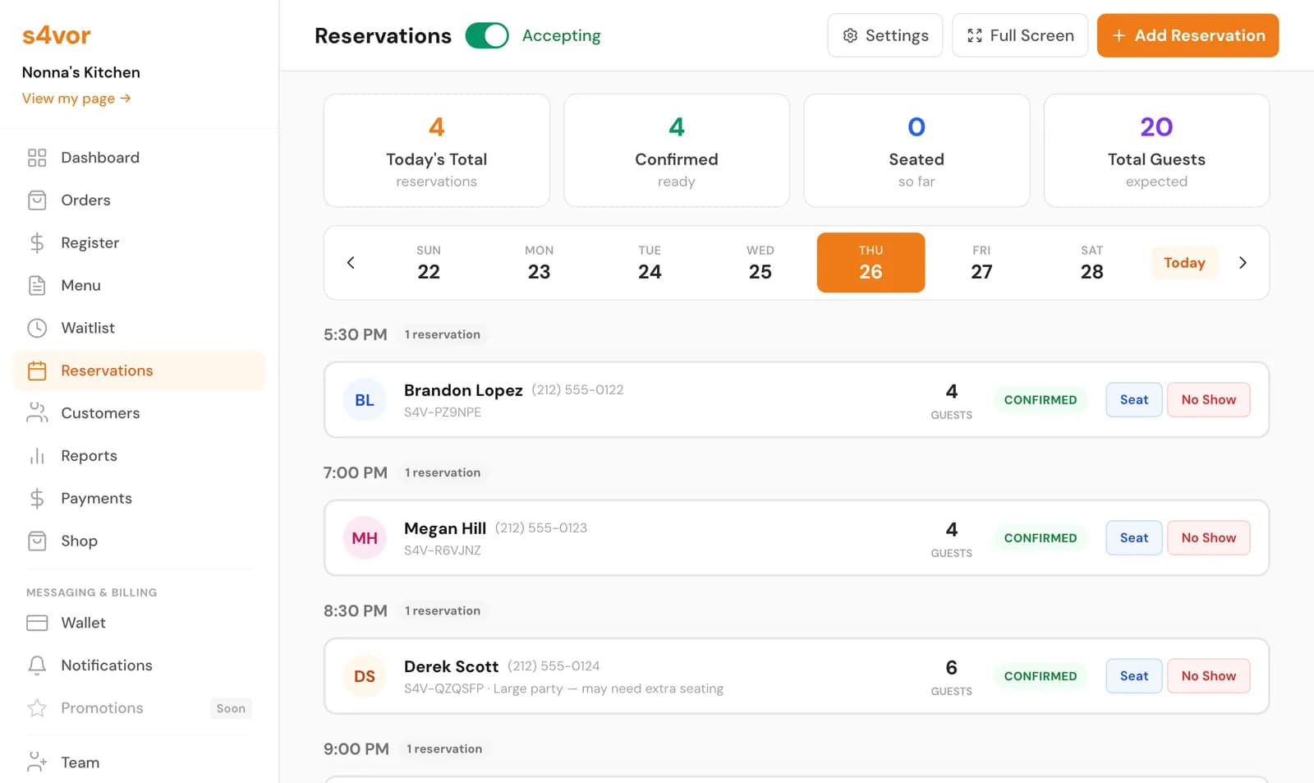The width and height of the screenshot is (1314, 783).
Task: Seat Megan Hill's reservation
Action: (x=1133, y=538)
